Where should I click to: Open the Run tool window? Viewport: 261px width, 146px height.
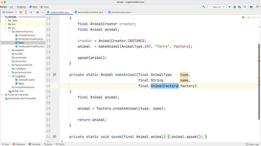click(6, 144)
